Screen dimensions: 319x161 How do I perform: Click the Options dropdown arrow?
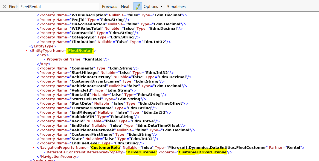(x=161, y=7)
